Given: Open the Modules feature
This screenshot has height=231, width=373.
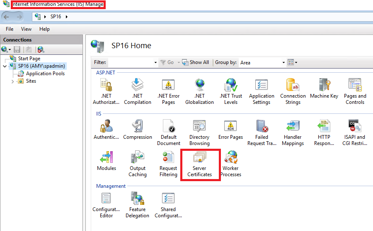Looking at the screenshot, I should (107, 161).
